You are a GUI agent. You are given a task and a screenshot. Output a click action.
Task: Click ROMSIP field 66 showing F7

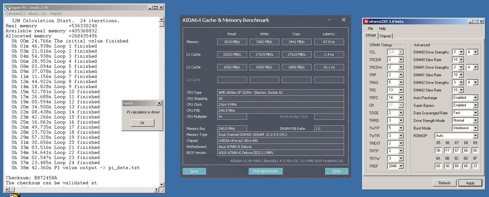coord(447,150)
